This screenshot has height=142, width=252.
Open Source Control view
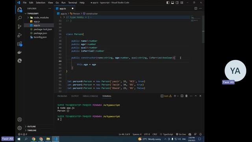click(19, 26)
